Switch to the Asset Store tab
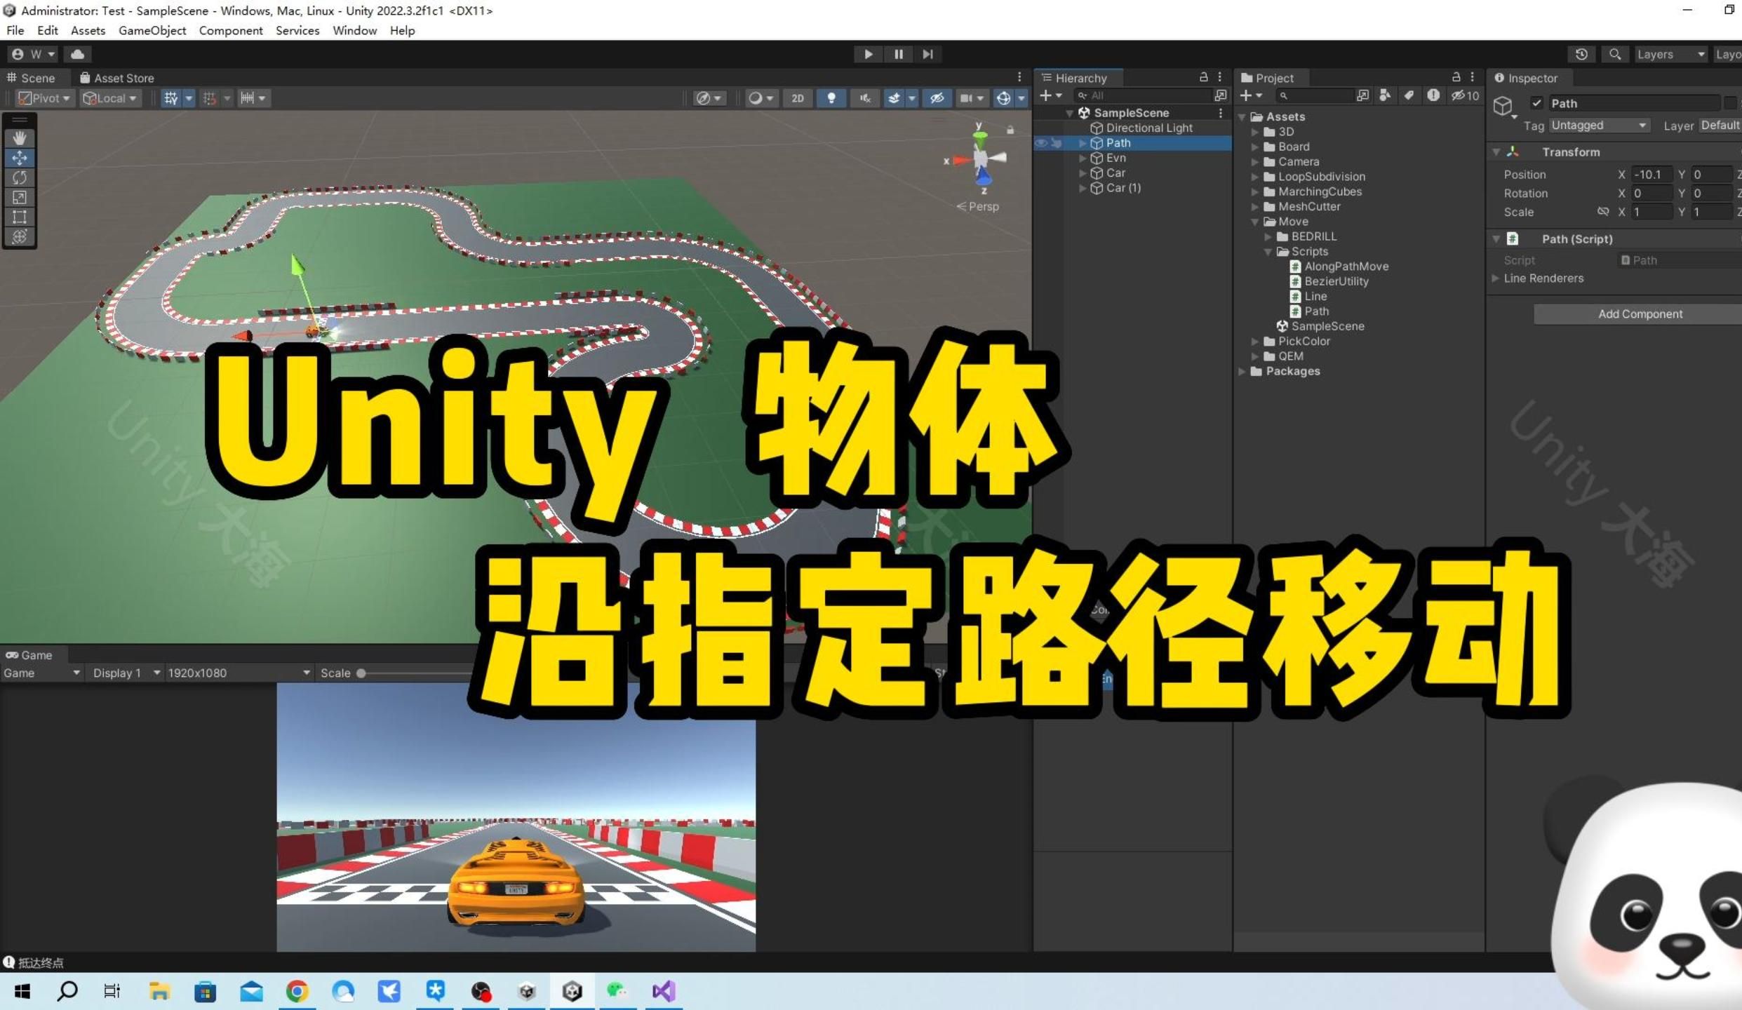This screenshot has width=1742, height=1010. click(x=118, y=77)
